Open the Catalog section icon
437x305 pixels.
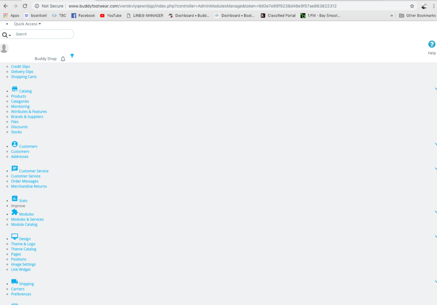coord(14,90)
